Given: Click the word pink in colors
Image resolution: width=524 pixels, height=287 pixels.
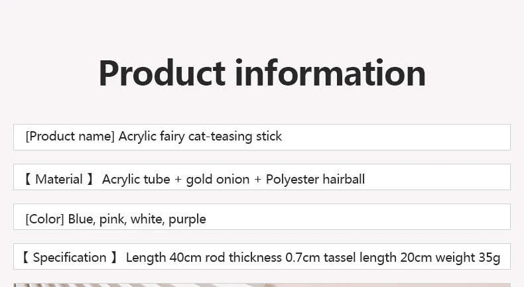Looking at the screenshot, I should 112,219.
